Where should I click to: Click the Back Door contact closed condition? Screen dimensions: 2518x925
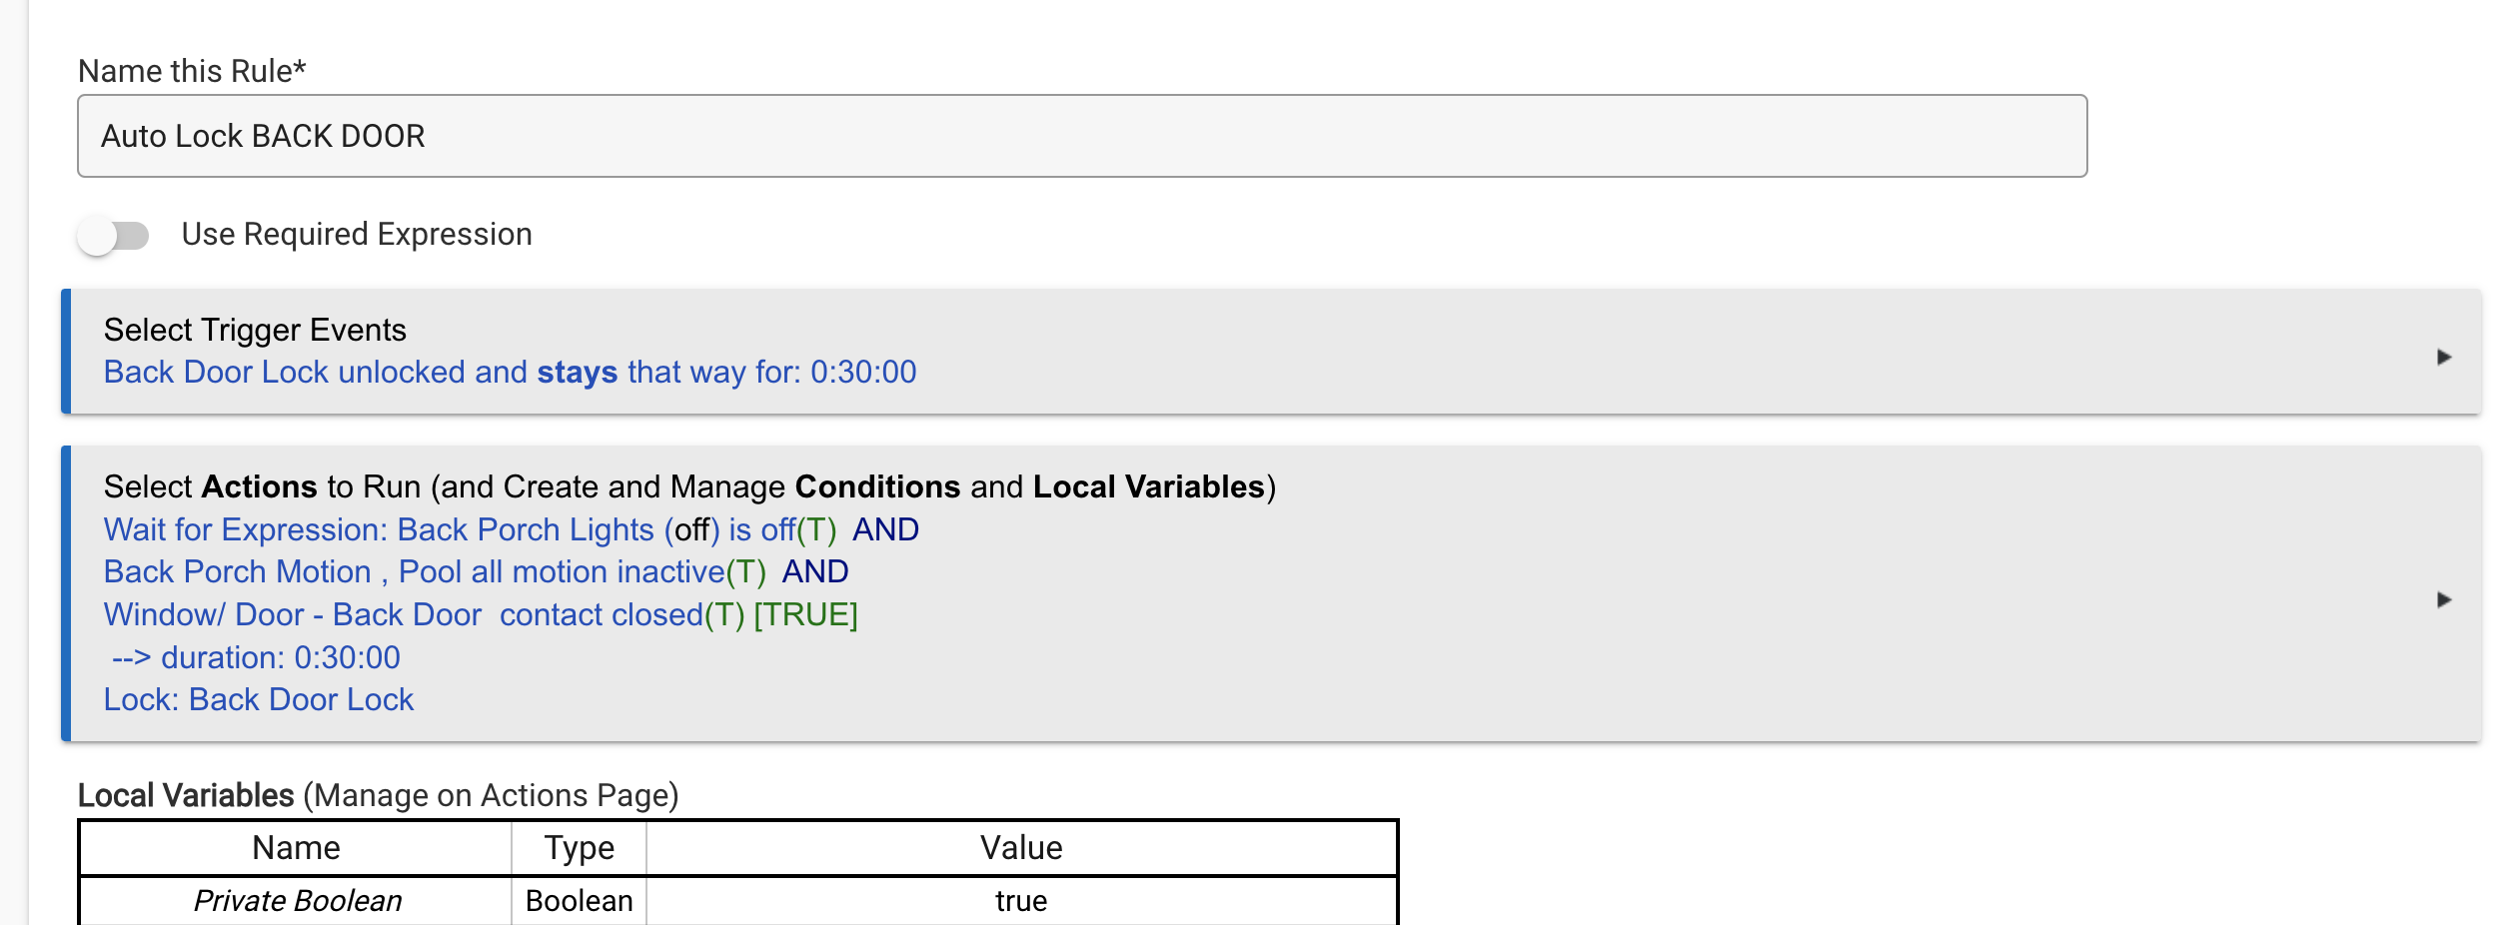(480, 615)
